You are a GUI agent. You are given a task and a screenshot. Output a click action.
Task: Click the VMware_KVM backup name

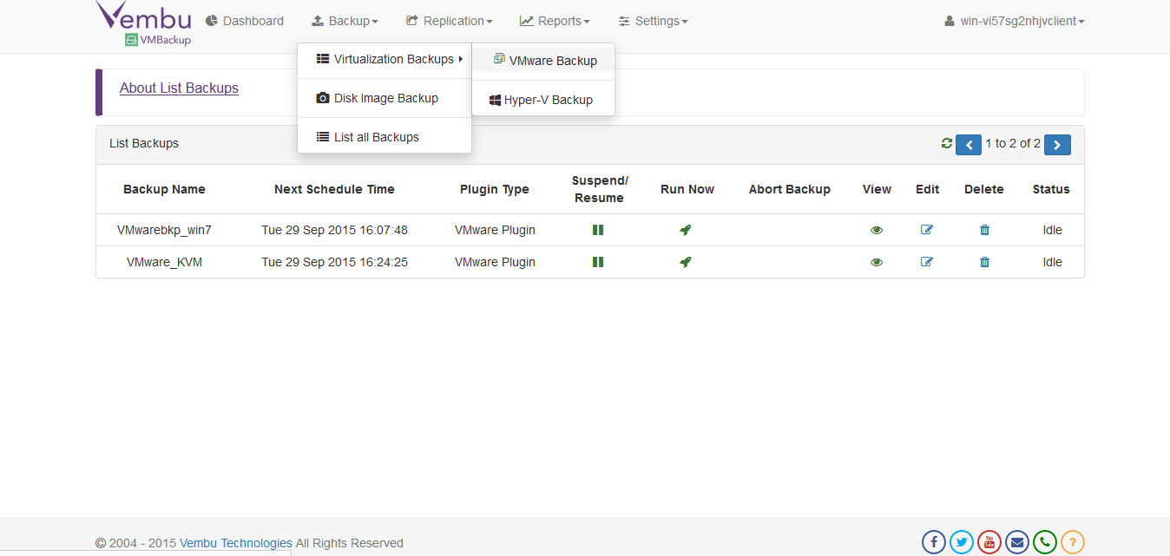click(164, 262)
